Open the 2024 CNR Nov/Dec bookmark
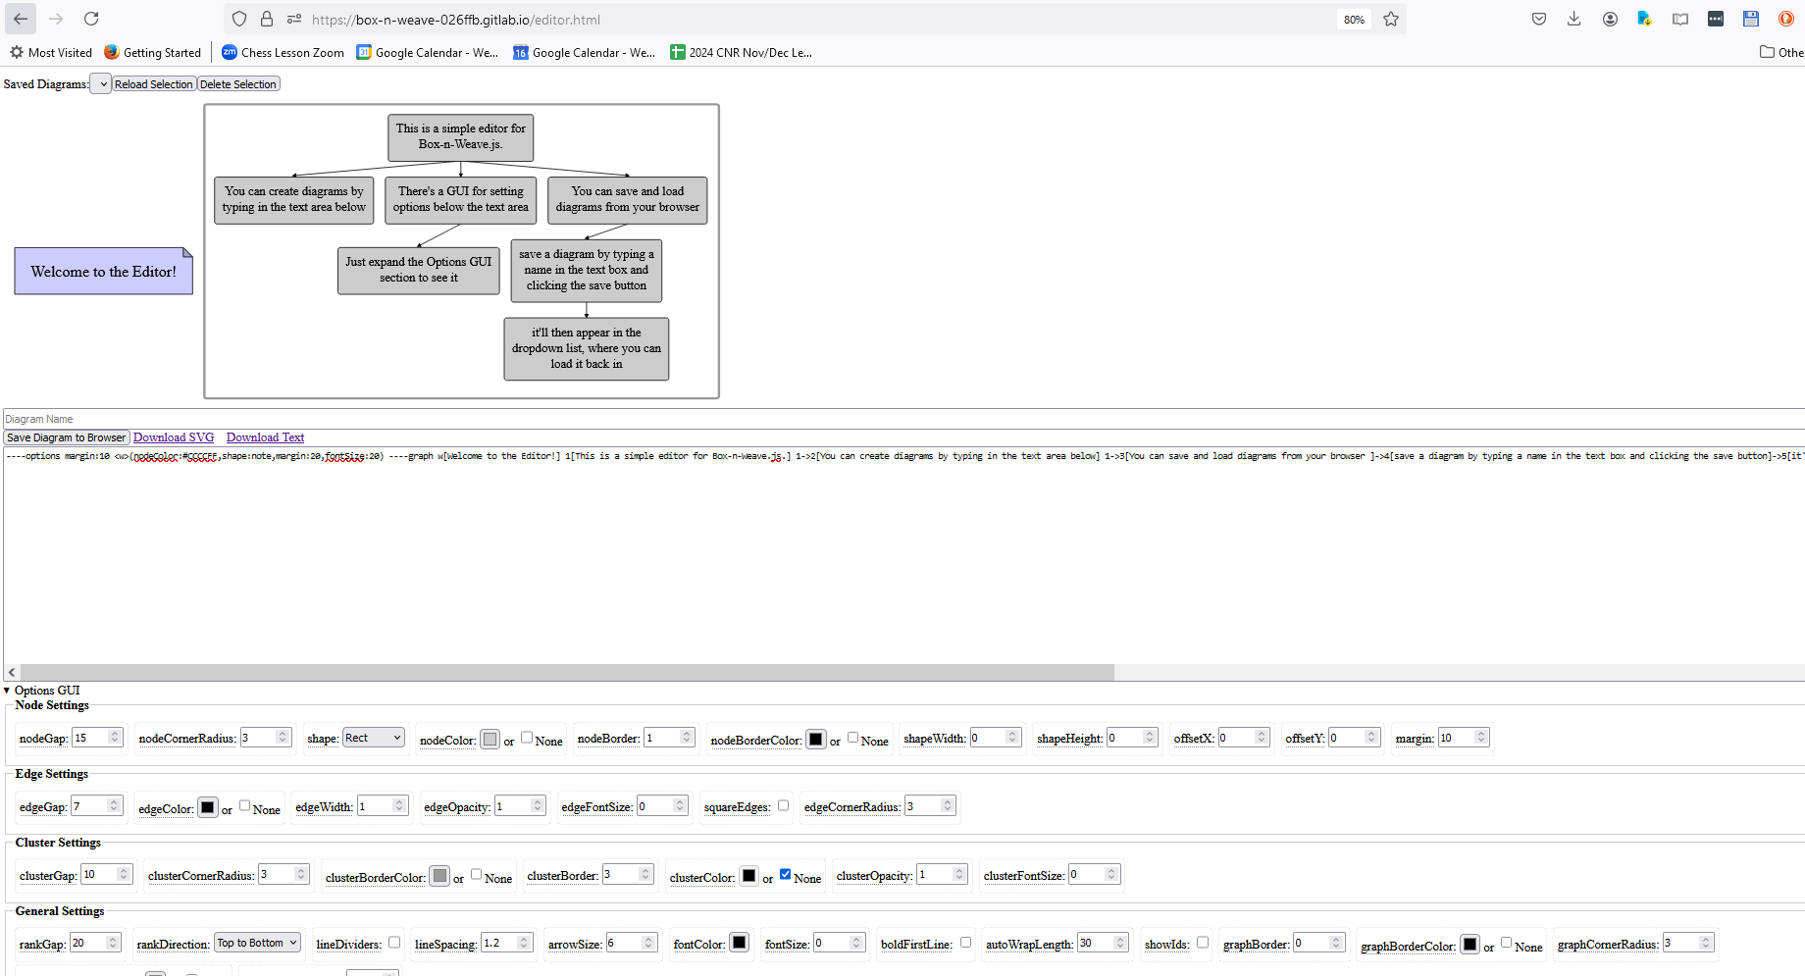 coord(742,52)
